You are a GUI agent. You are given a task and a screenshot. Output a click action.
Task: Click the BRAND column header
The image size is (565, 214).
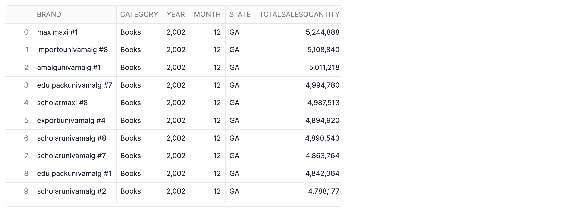point(49,14)
